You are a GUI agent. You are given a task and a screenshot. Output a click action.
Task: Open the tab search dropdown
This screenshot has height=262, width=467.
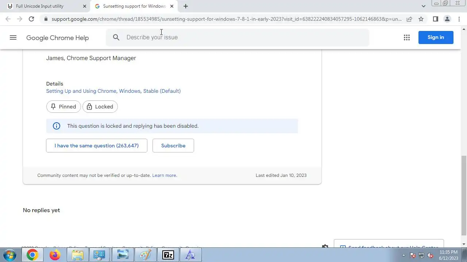423,6
